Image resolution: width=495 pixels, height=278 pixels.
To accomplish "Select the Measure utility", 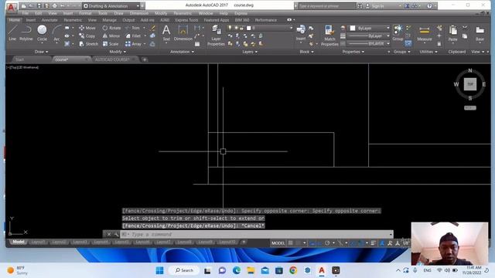I will [425, 33].
